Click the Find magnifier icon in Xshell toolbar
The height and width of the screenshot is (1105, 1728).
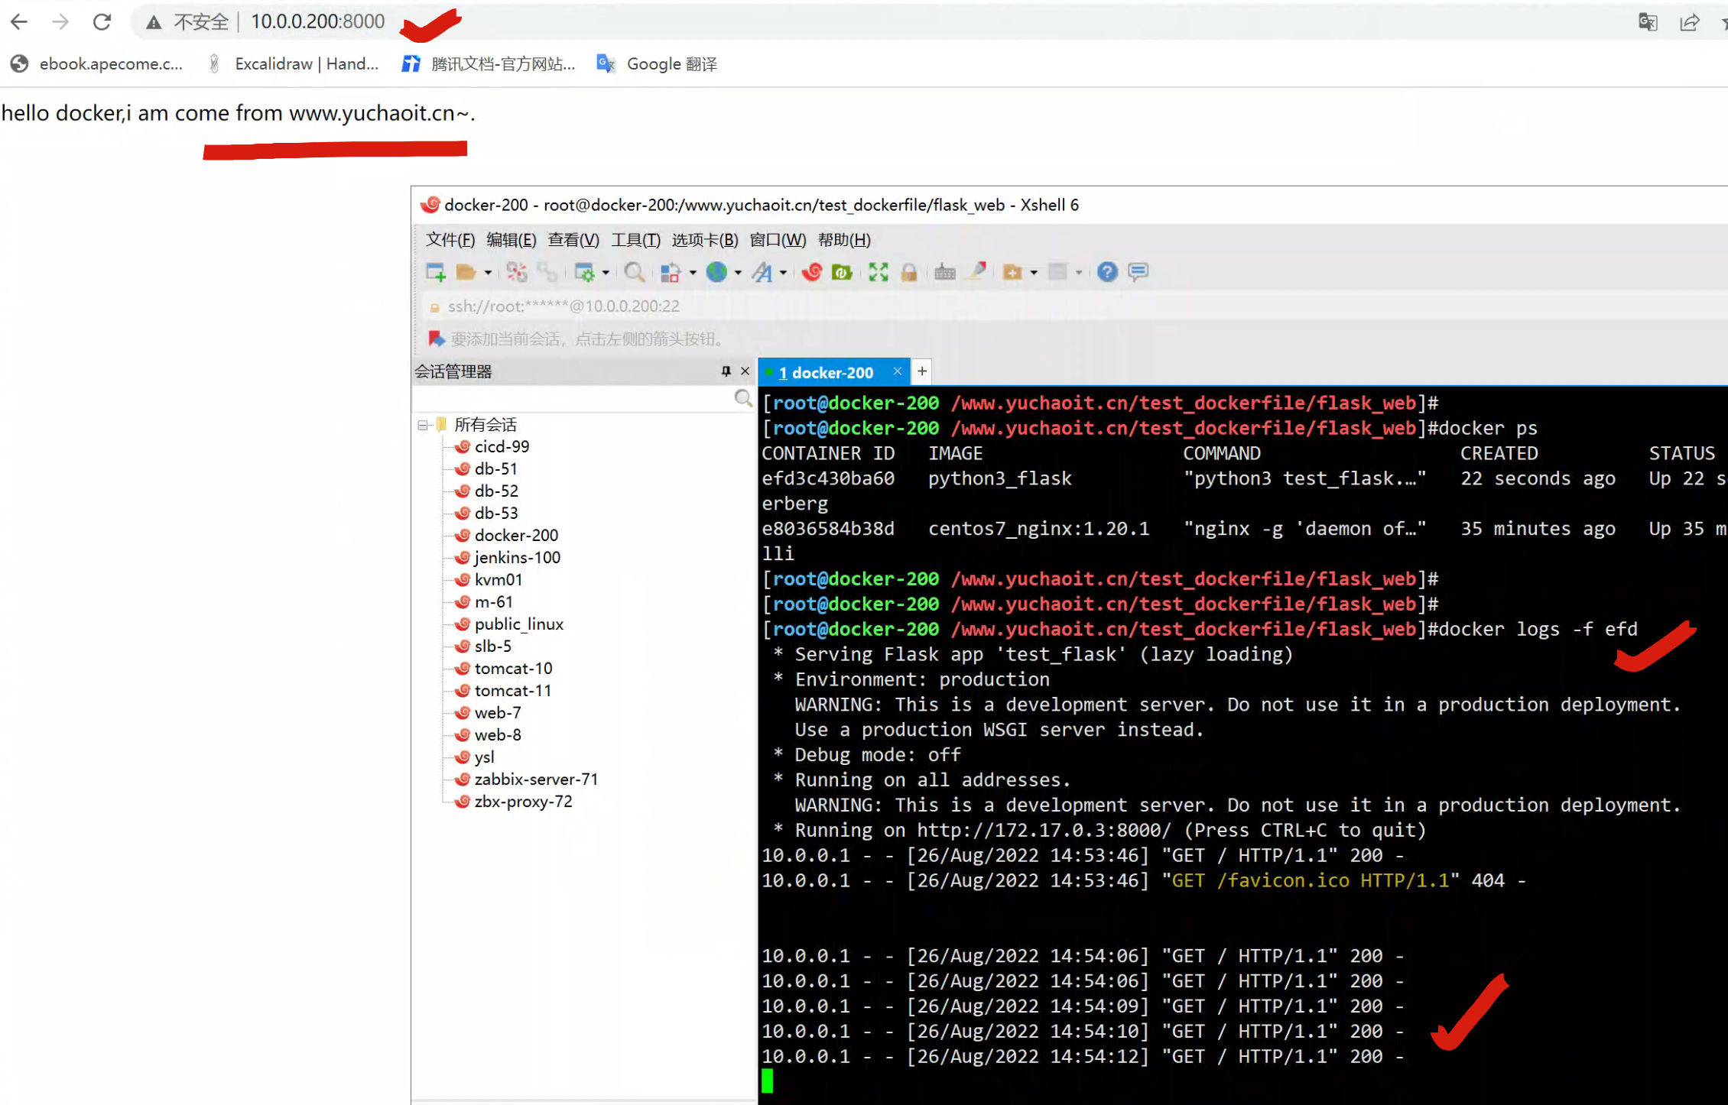[633, 272]
